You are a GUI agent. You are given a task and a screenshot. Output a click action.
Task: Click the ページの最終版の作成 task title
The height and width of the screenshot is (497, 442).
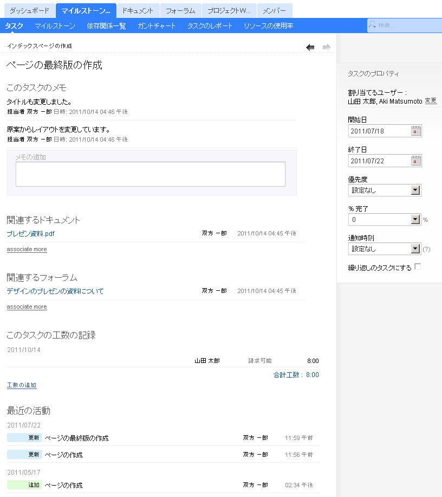click(54, 65)
